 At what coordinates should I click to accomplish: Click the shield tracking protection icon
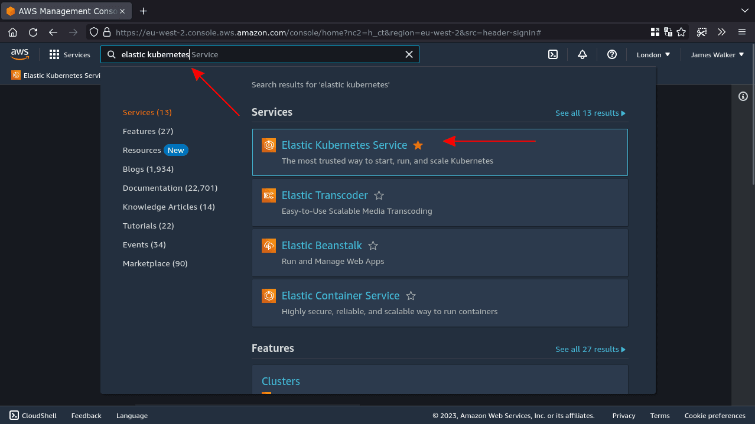point(94,32)
